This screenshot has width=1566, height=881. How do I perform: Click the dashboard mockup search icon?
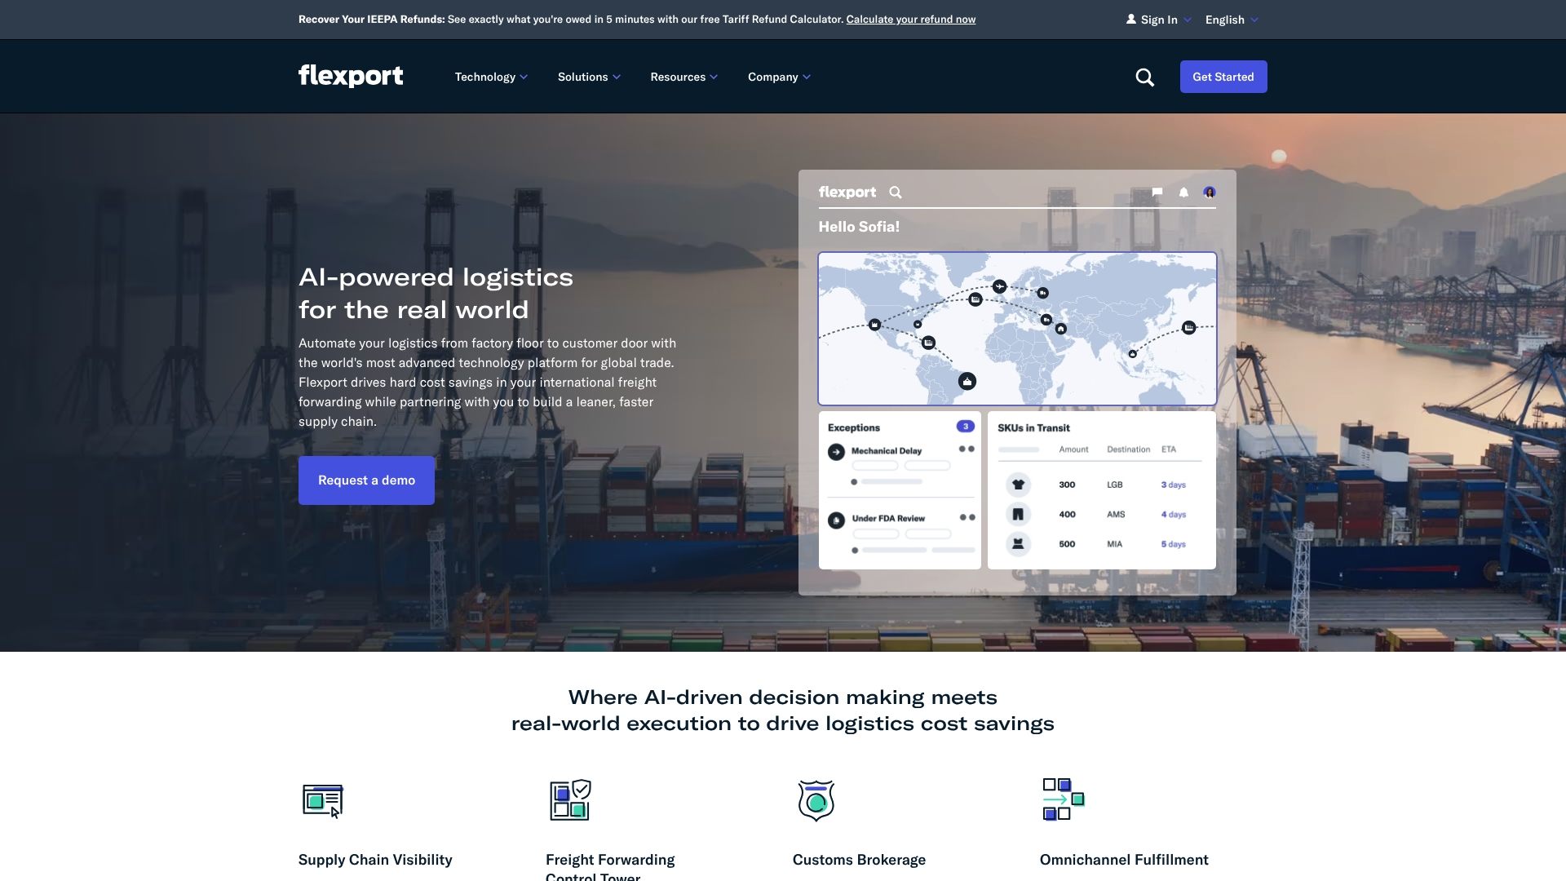(x=896, y=193)
